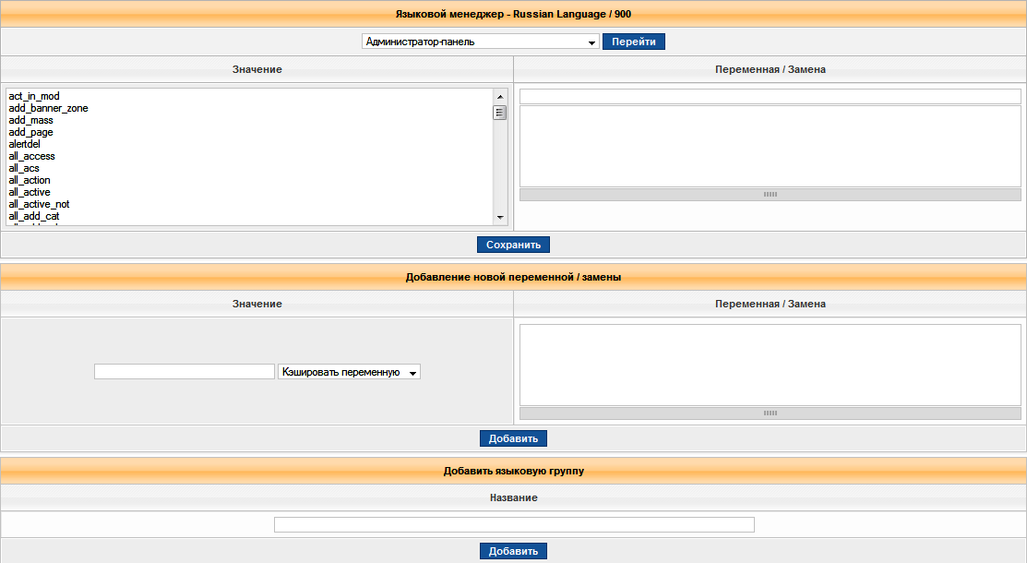Click the list scrollbar up arrow
The width and height of the screenshot is (1027, 563).
click(x=500, y=96)
